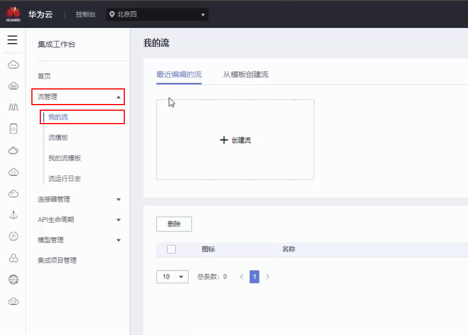Screen dimensions: 468x335
Task: Switch to the 从模板创建流 tab
Action: point(246,74)
